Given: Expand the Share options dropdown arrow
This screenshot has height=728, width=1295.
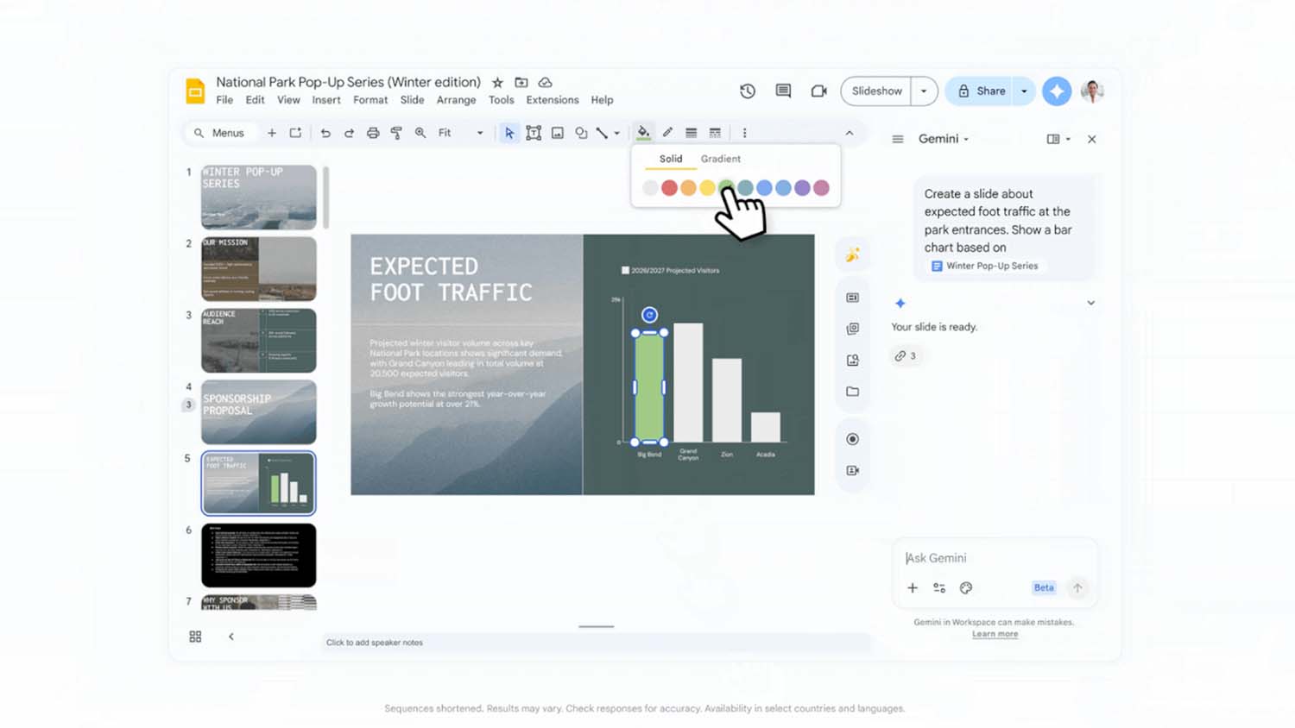Looking at the screenshot, I should [x=1024, y=91].
